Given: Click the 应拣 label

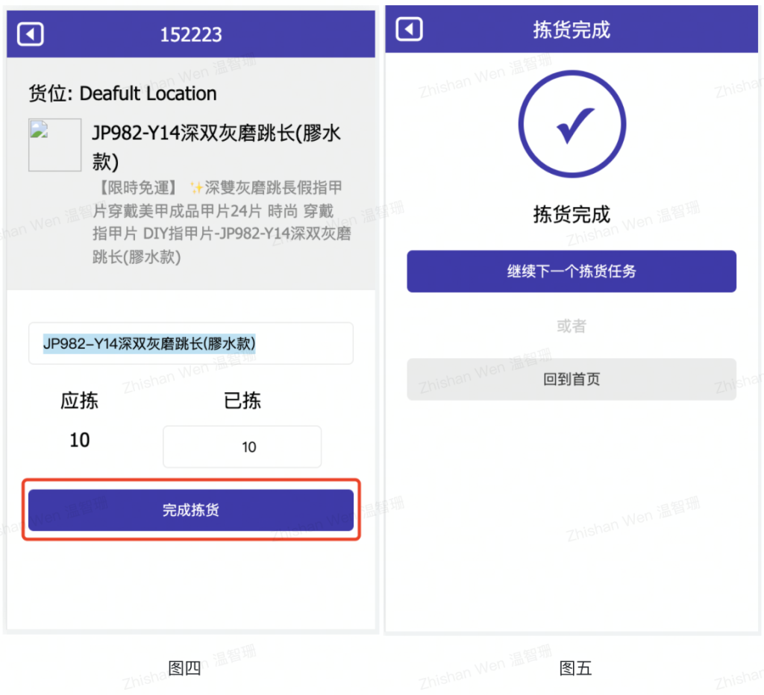Looking at the screenshot, I should [x=79, y=401].
